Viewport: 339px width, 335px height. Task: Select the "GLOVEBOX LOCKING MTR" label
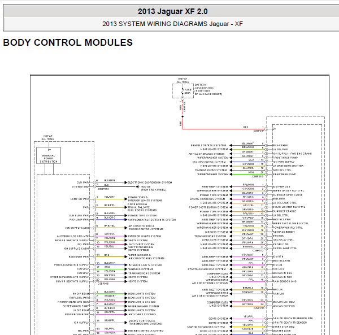[x=73, y=236]
